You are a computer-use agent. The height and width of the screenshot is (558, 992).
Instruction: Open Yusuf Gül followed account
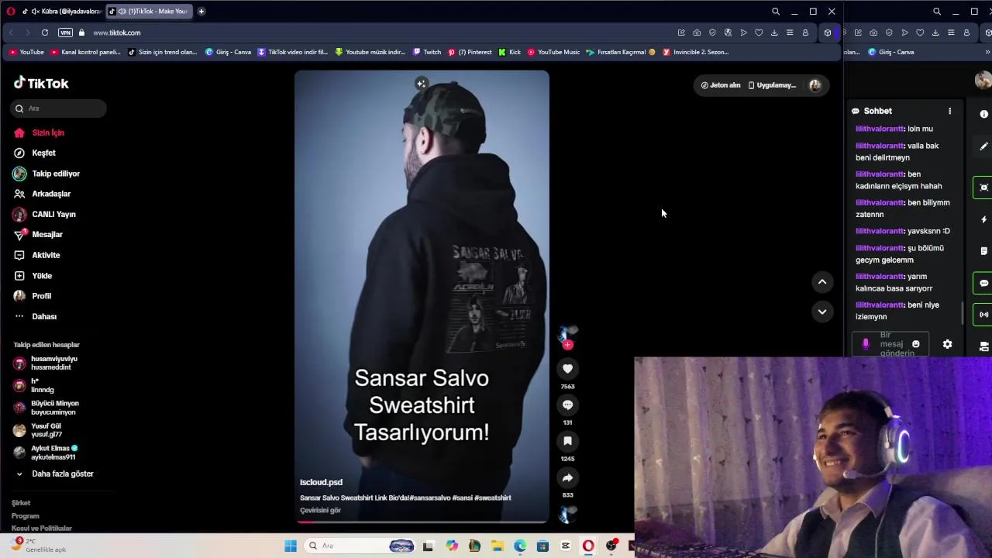click(x=39, y=430)
